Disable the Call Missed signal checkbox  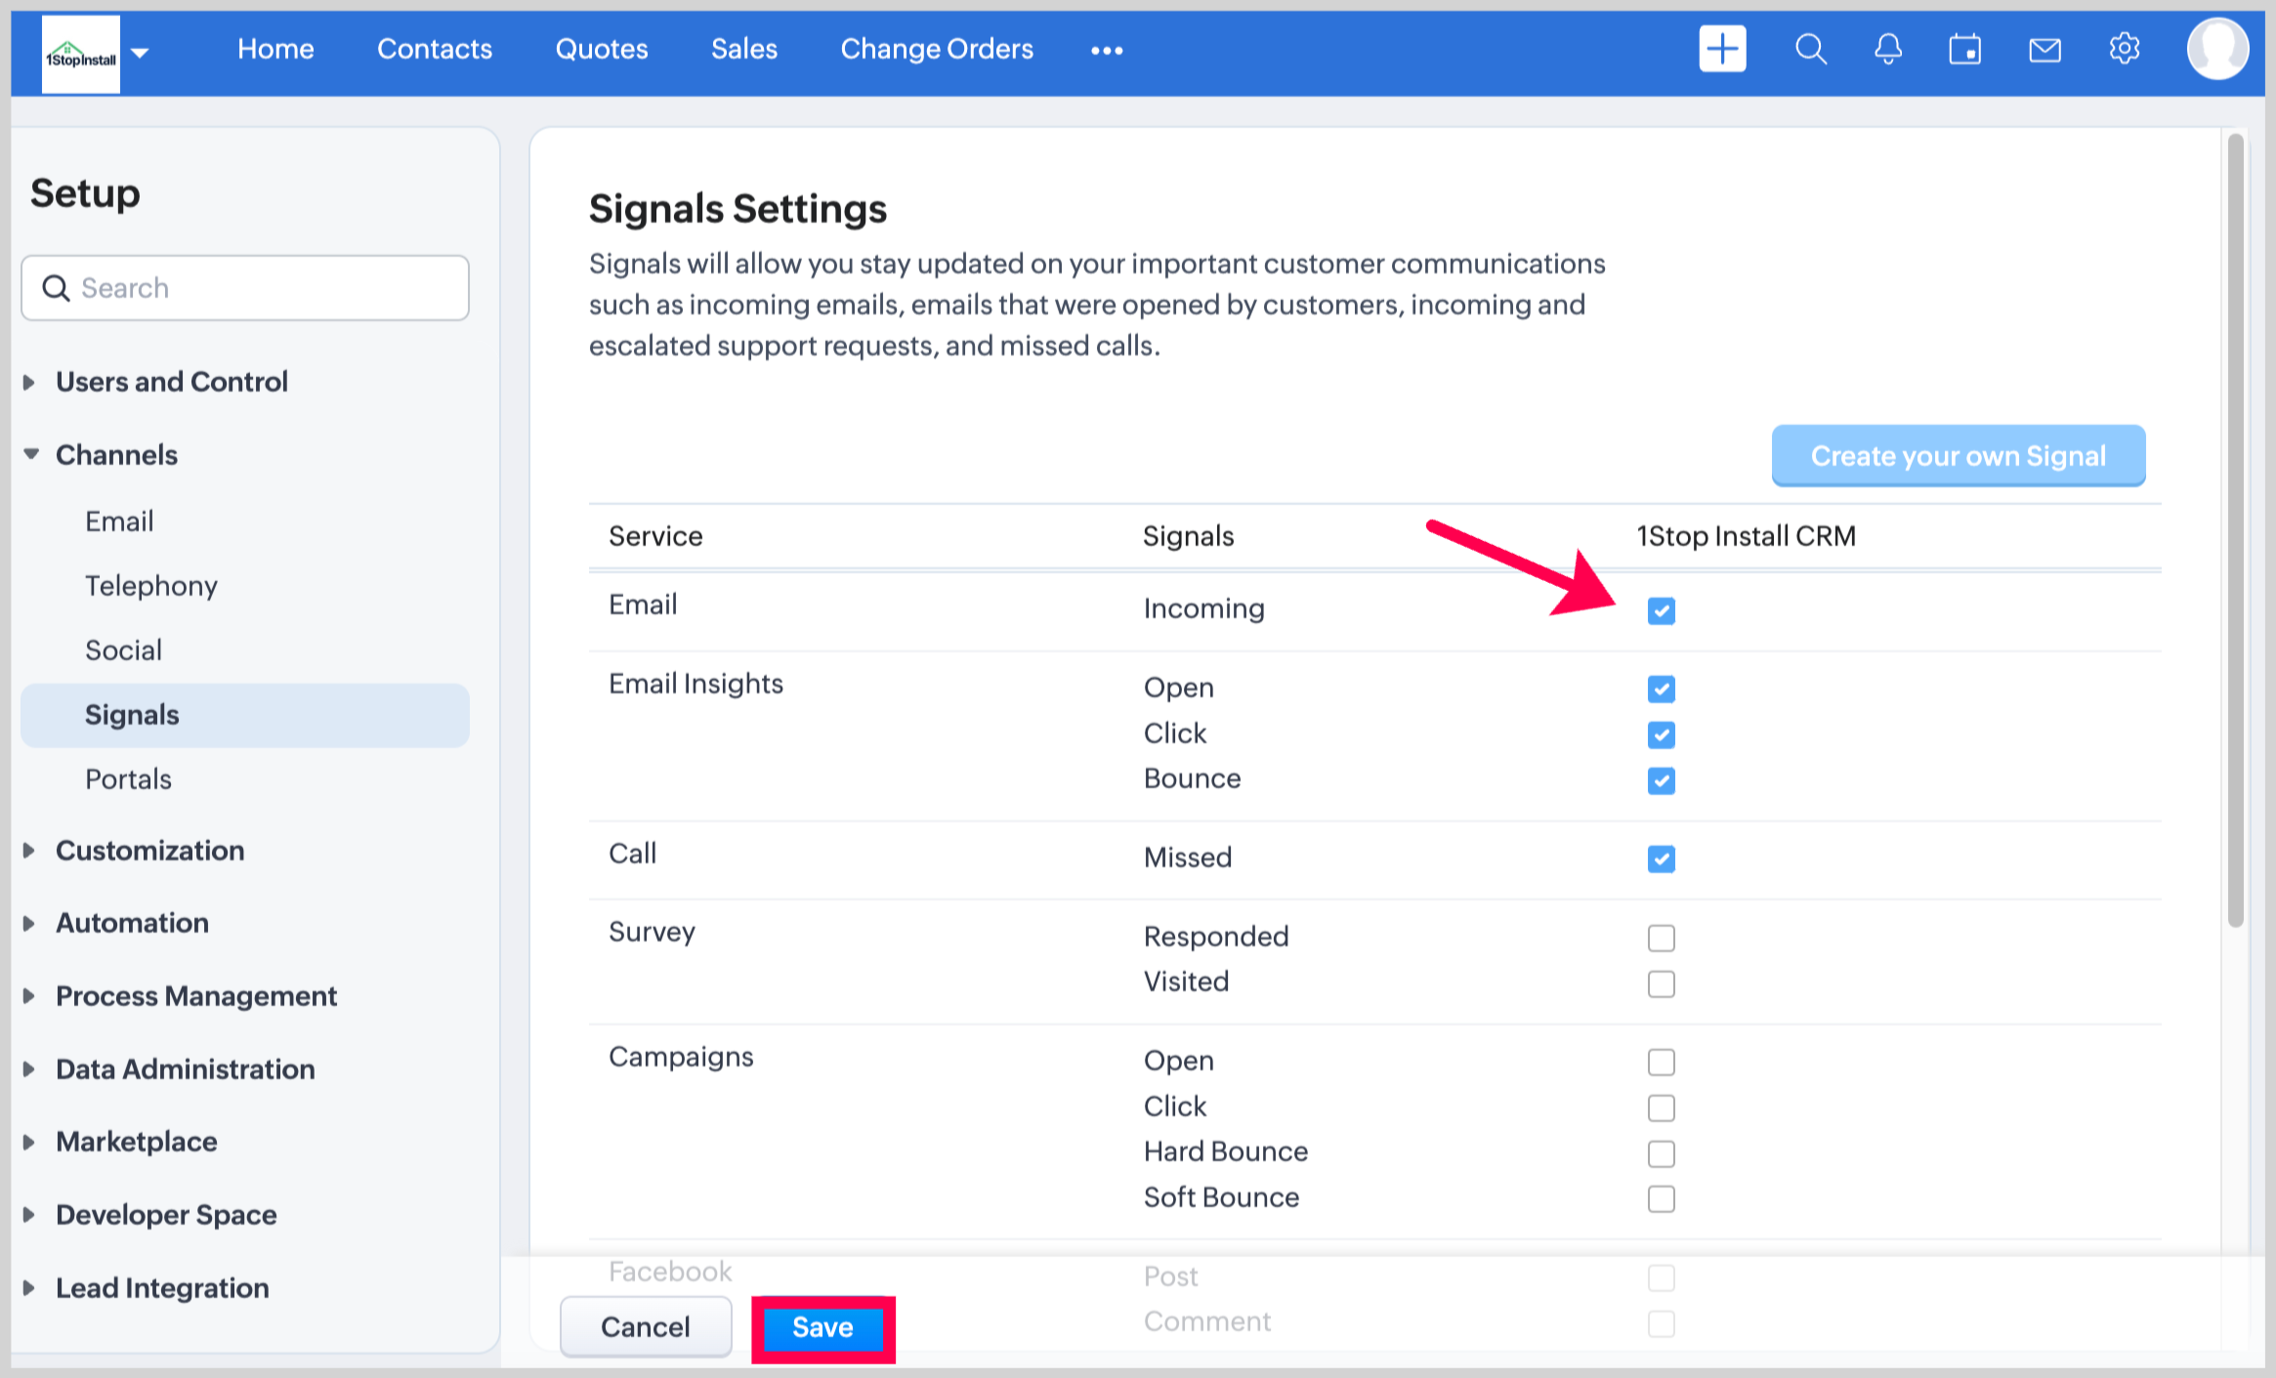click(x=1661, y=859)
